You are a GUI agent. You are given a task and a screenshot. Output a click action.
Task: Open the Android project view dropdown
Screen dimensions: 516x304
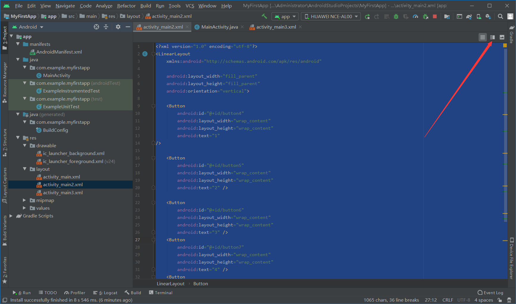click(28, 27)
